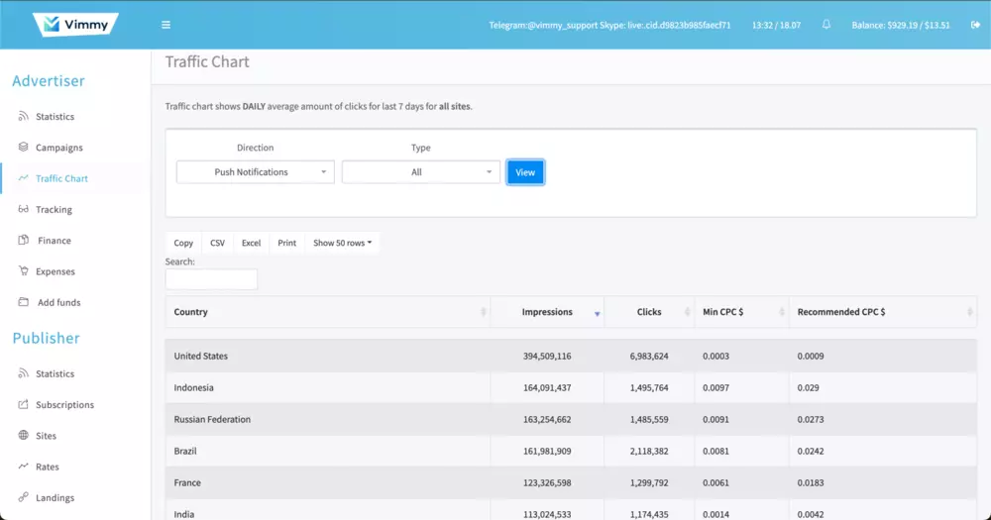Click Min CPC value 0.0097
Viewport: 991px width, 520px height.
716,387
